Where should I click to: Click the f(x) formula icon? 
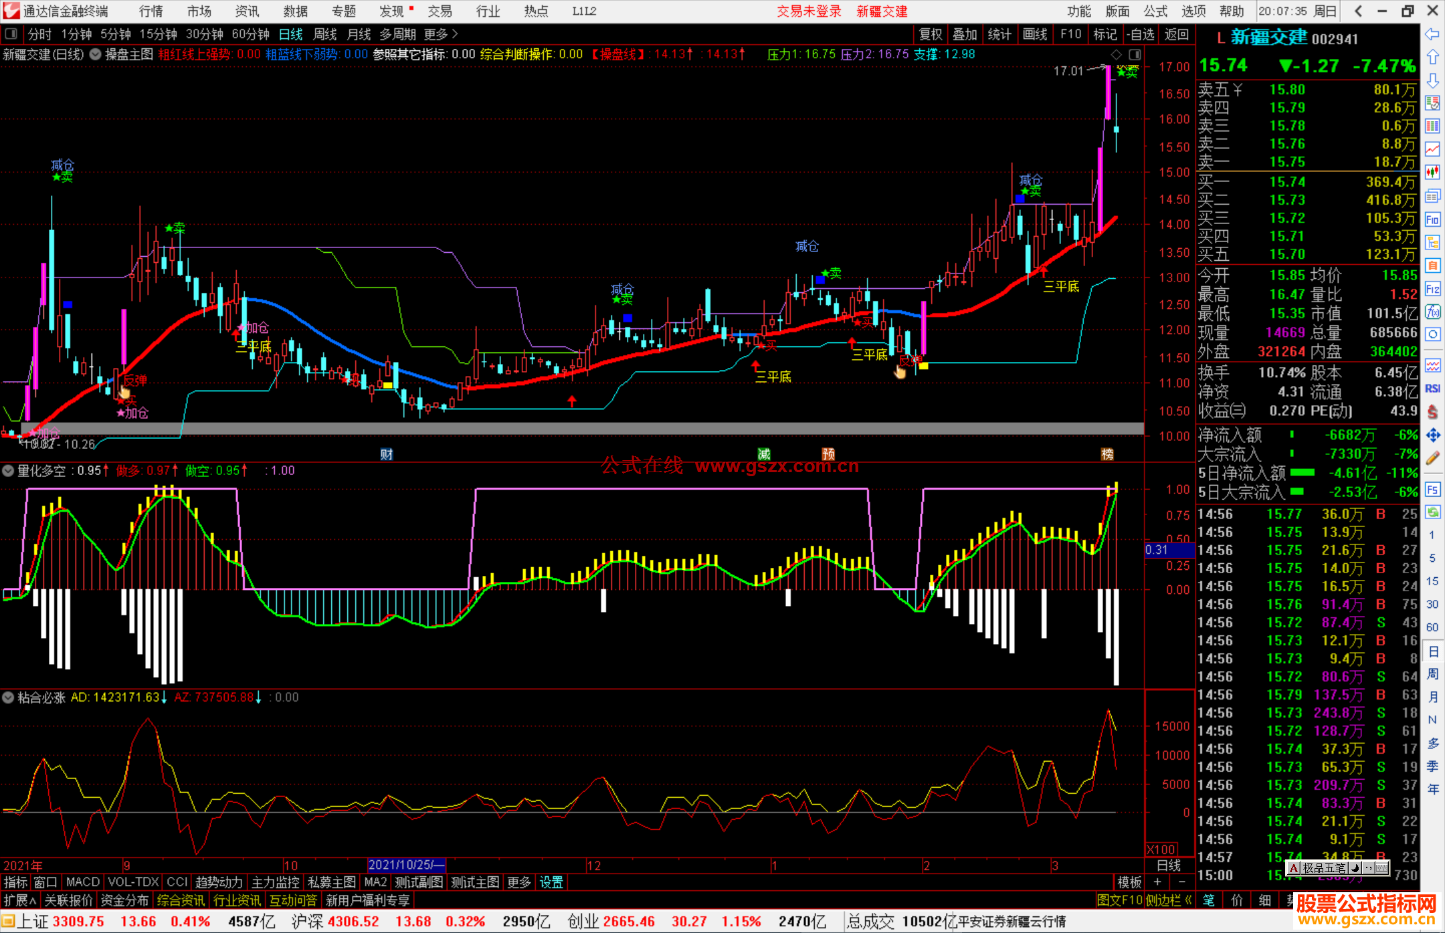tap(1432, 312)
